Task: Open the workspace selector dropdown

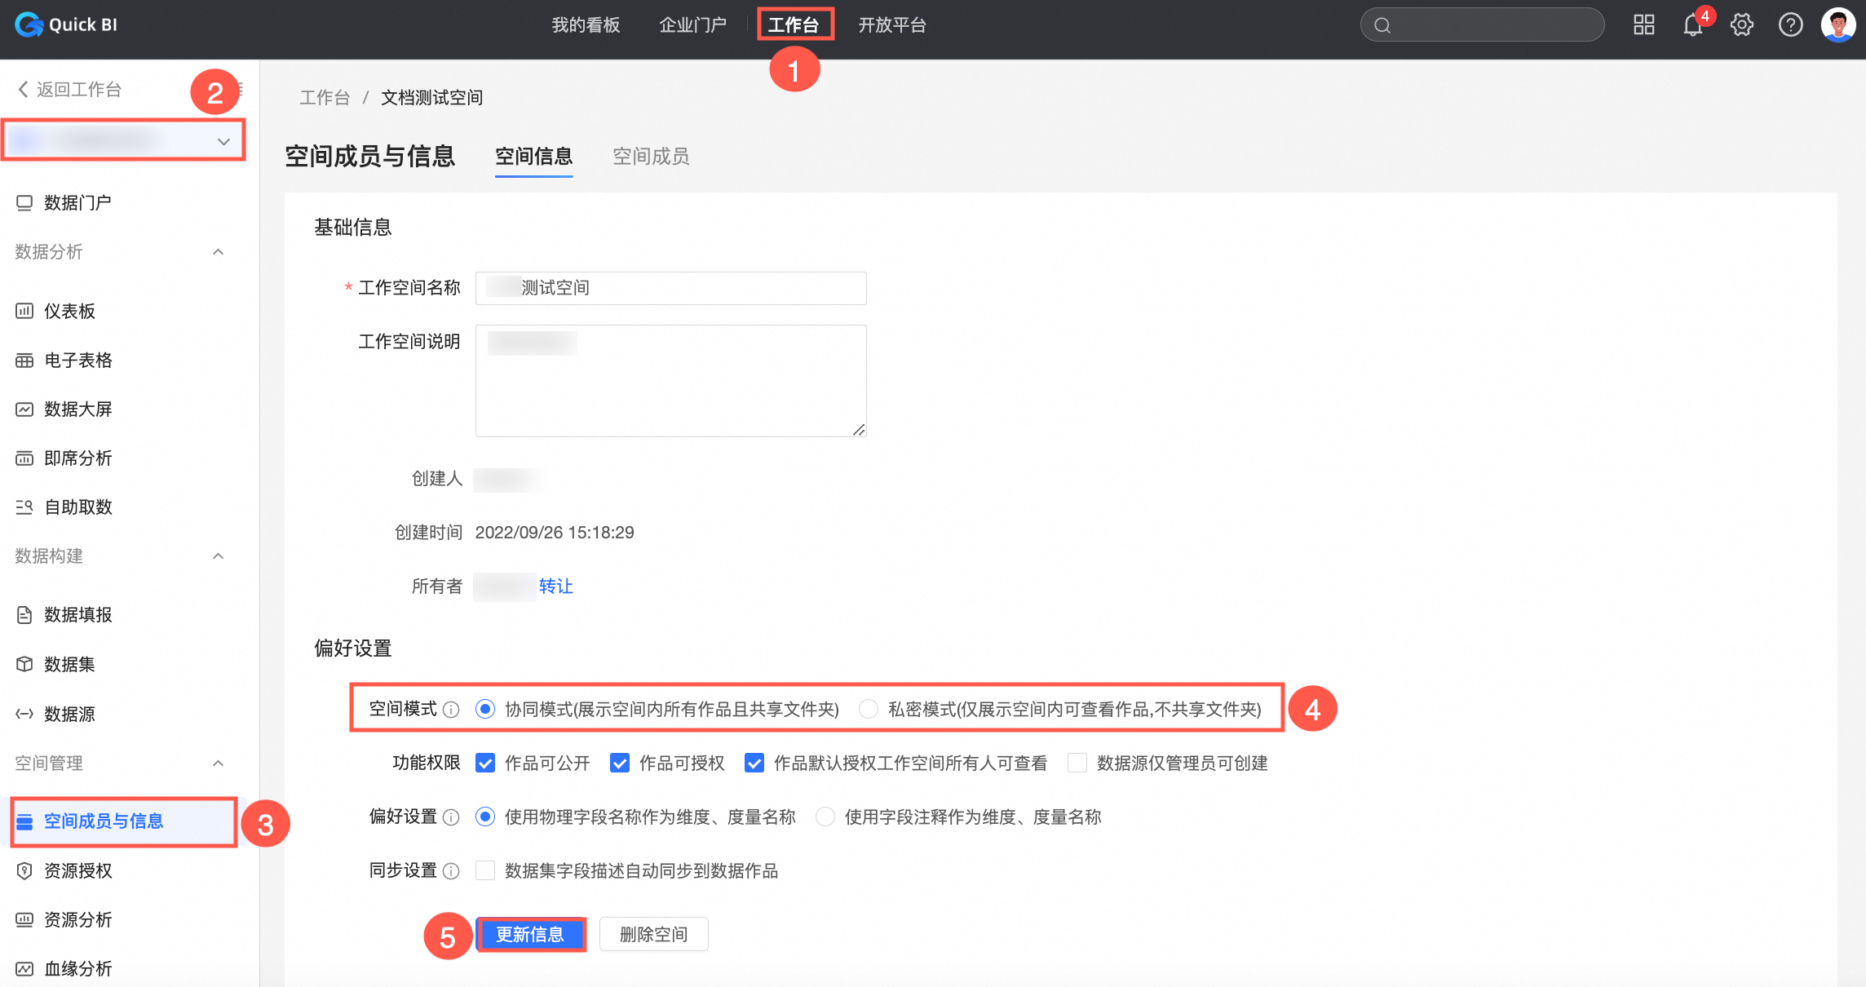Action: 124,141
